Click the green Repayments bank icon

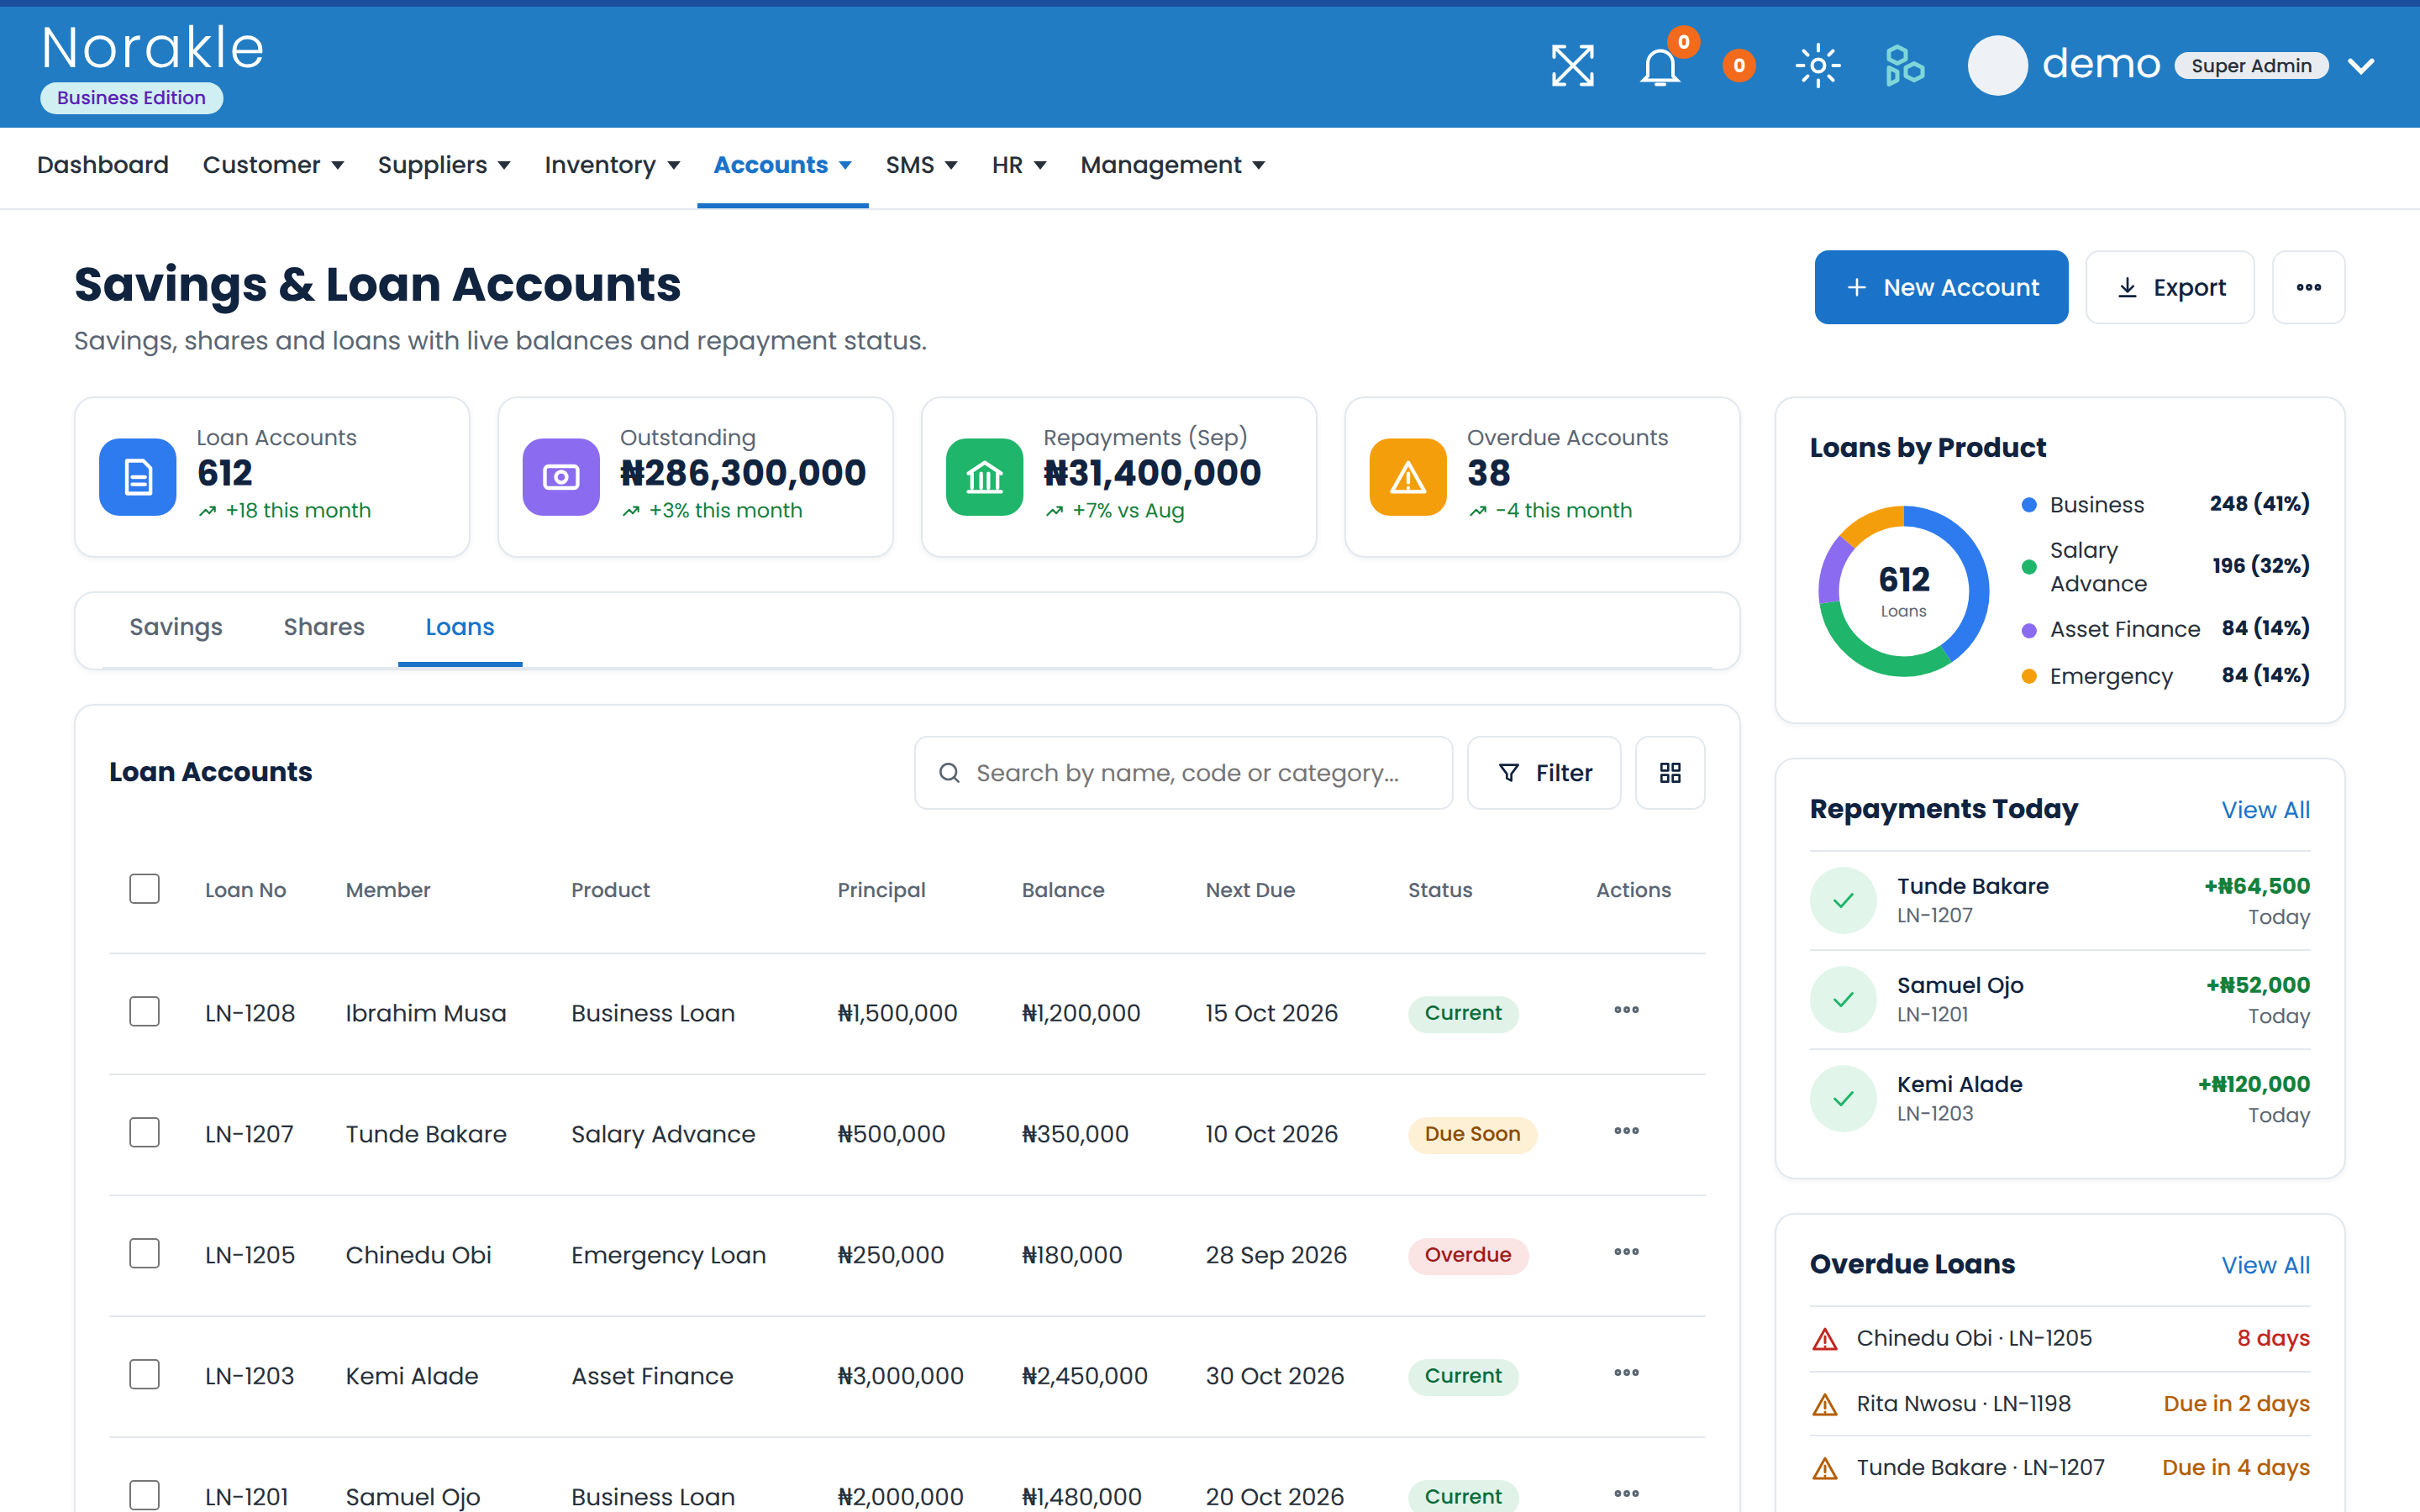[x=985, y=477]
